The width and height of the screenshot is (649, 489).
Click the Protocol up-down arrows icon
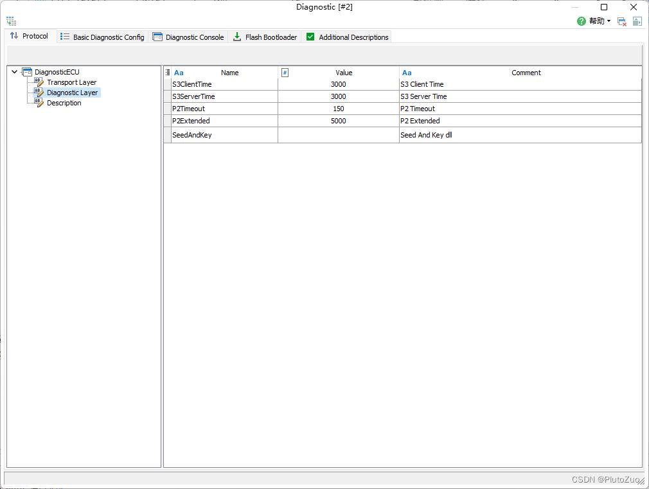[x=14, y=35]
